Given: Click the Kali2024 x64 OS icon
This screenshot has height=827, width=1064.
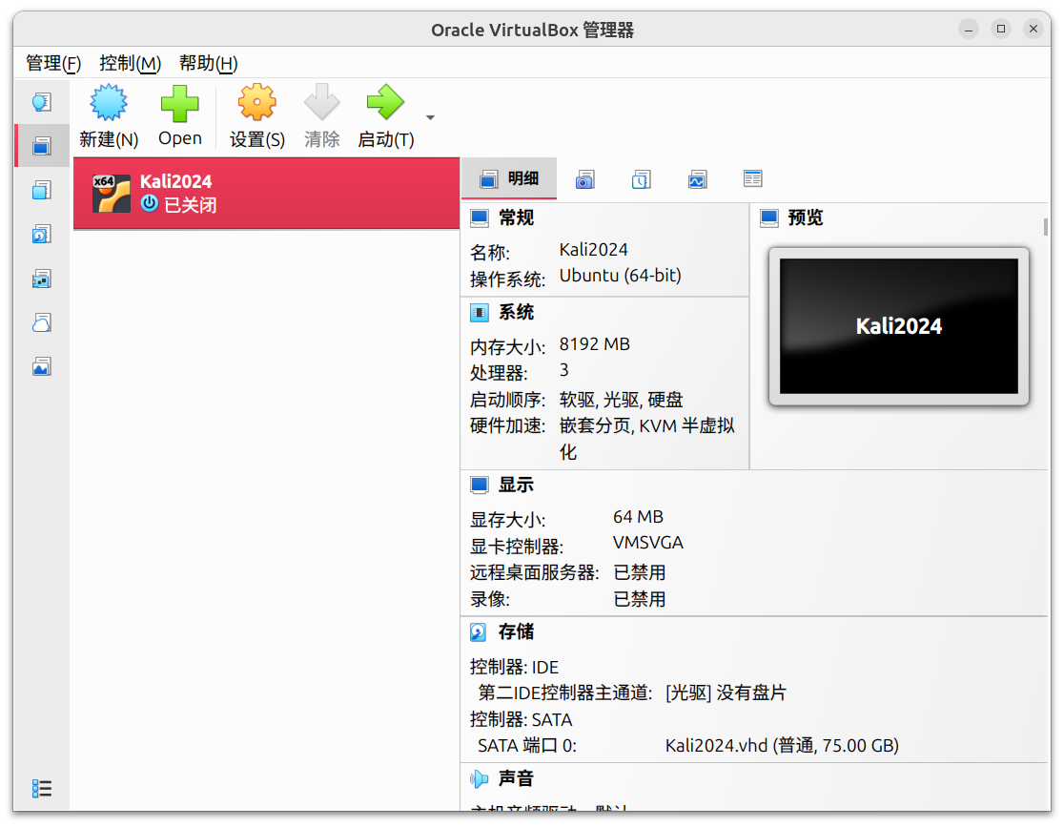Looking at the screenshot, I should [x=112, y=194].
